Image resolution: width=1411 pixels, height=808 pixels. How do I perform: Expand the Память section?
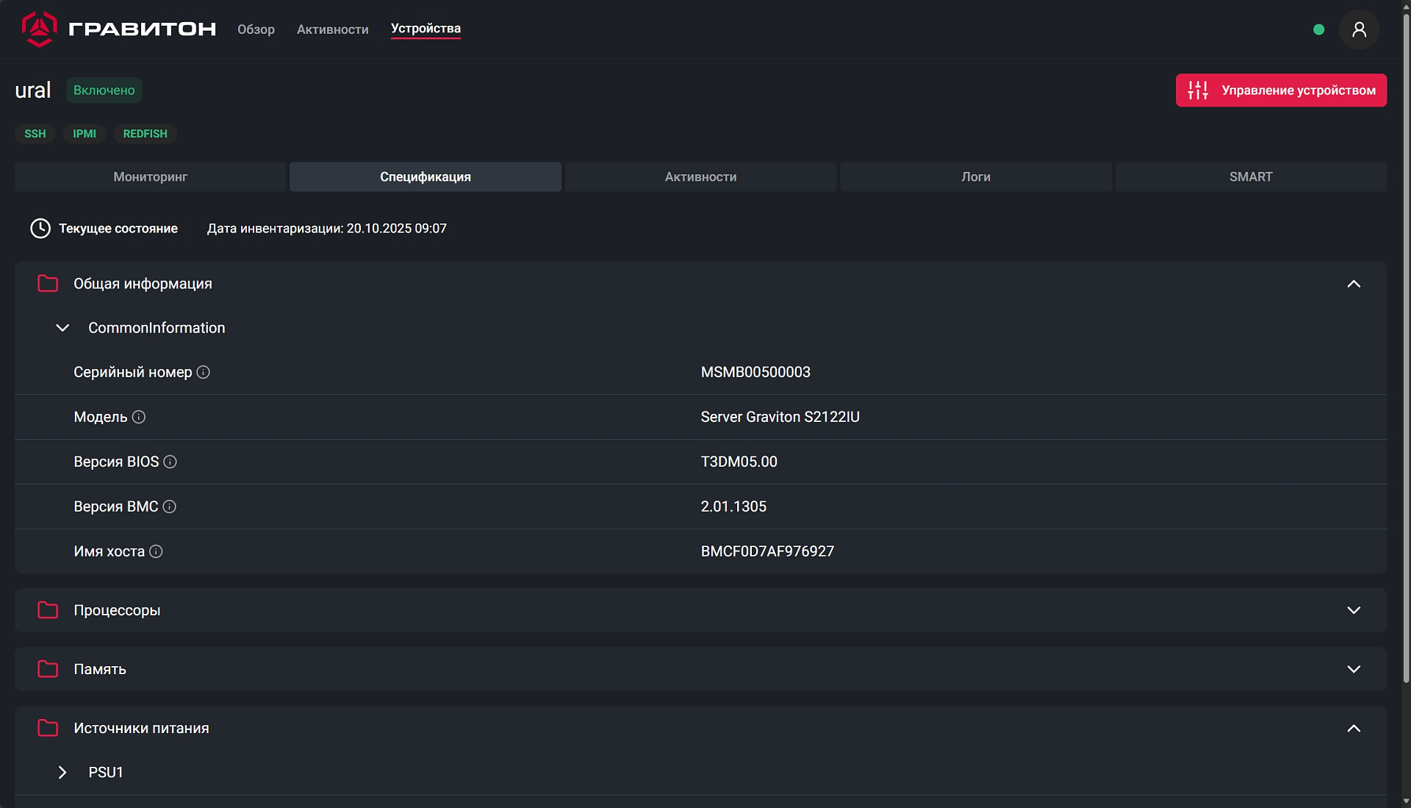(1354, 670)
